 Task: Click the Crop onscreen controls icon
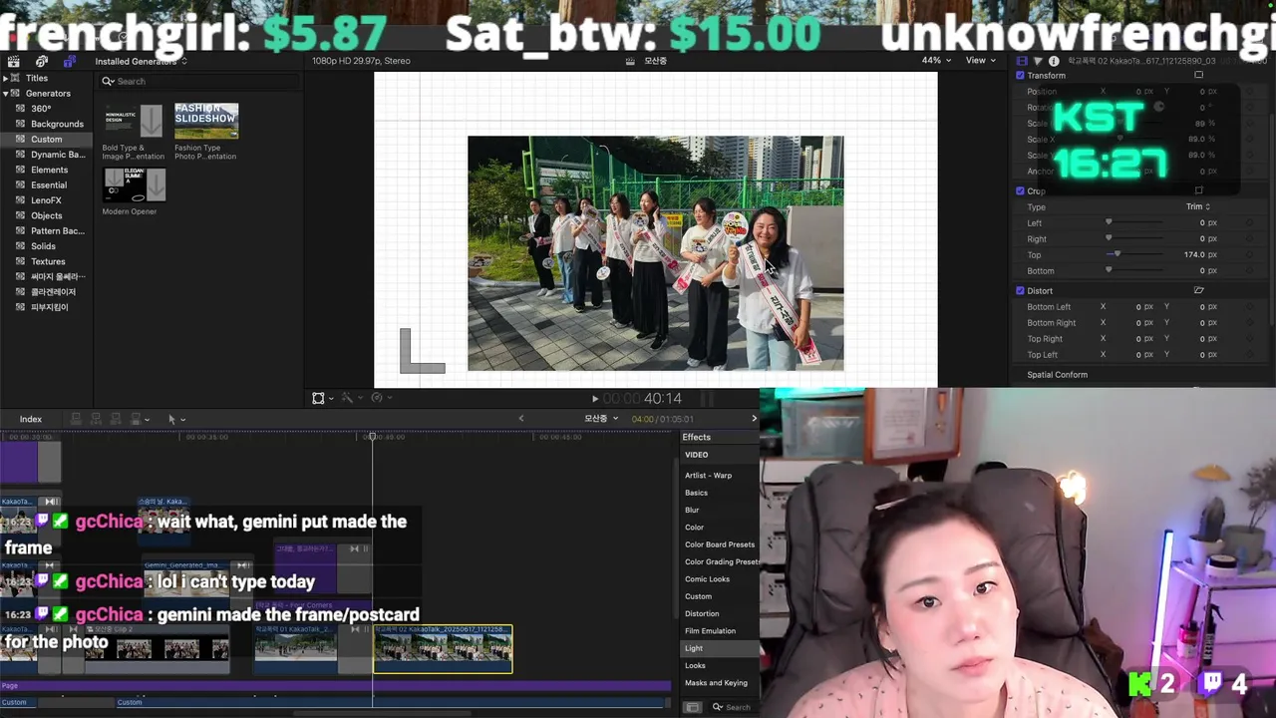[x=1198, y=190]
